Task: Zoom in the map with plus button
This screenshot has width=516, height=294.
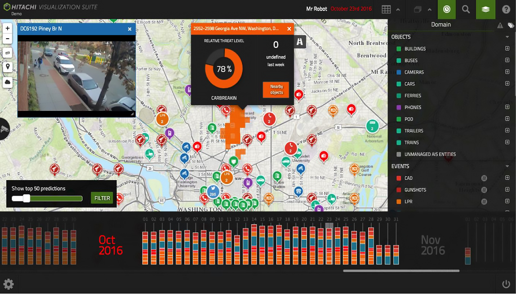Action: (x=8, y=29)
